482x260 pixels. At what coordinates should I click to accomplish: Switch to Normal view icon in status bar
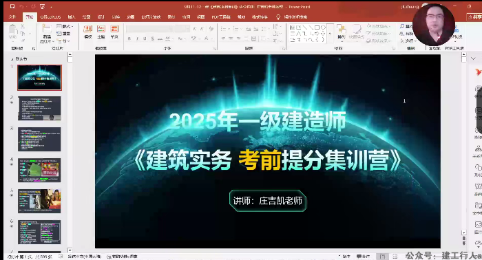[x=382, y=256]
